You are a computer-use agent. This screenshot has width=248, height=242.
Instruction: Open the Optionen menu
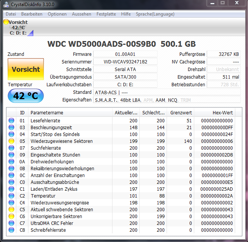point(57,14)
